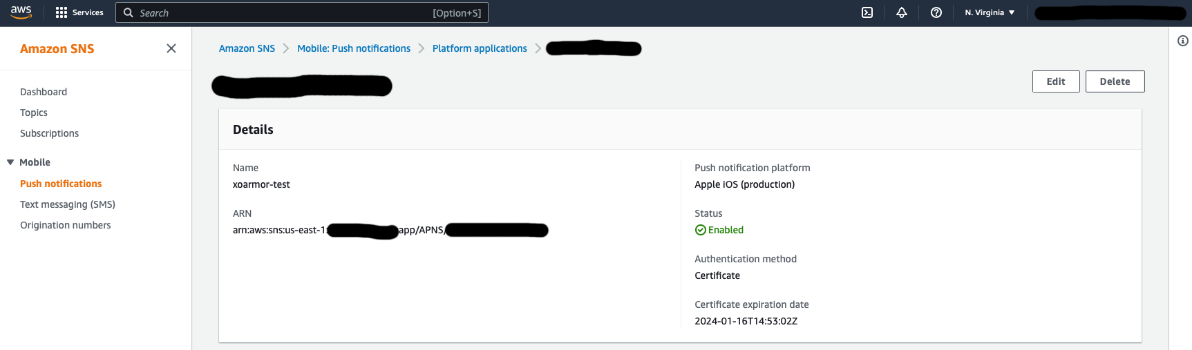Open Text messaging (SMS) page

(68, 204)
